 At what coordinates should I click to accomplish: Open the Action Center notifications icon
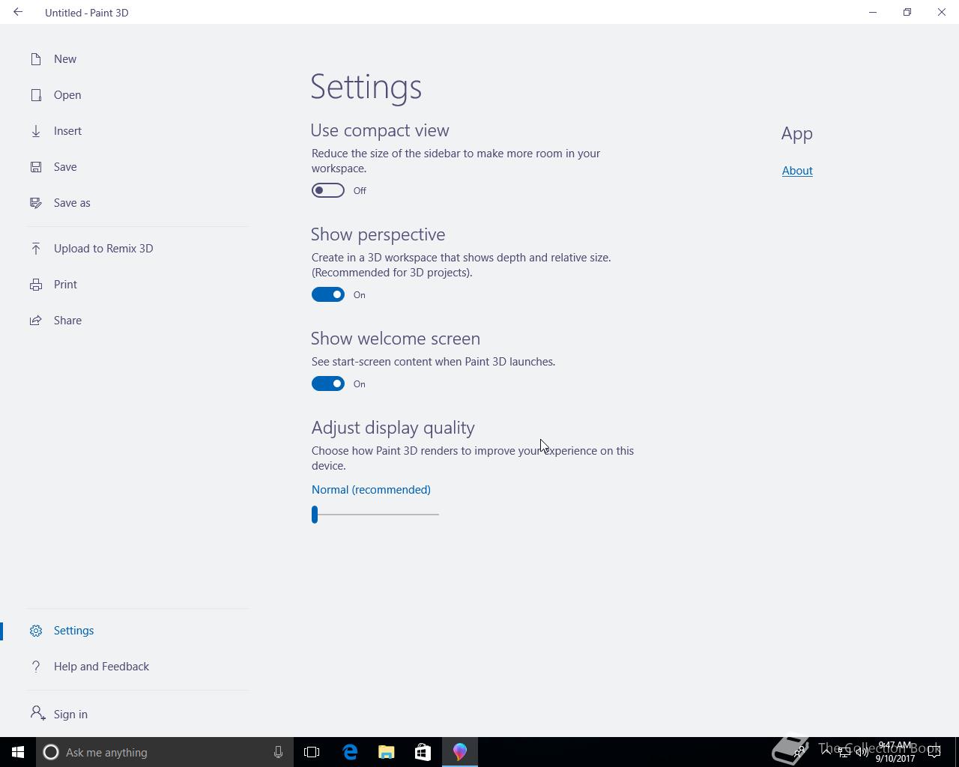coord(934,752)
